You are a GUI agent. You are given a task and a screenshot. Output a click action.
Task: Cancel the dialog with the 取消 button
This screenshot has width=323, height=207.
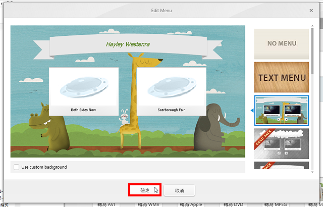179,190
